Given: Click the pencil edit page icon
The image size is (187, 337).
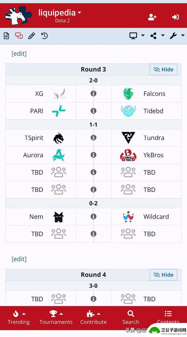Looking at the screenshot, I should click(32, 36).
